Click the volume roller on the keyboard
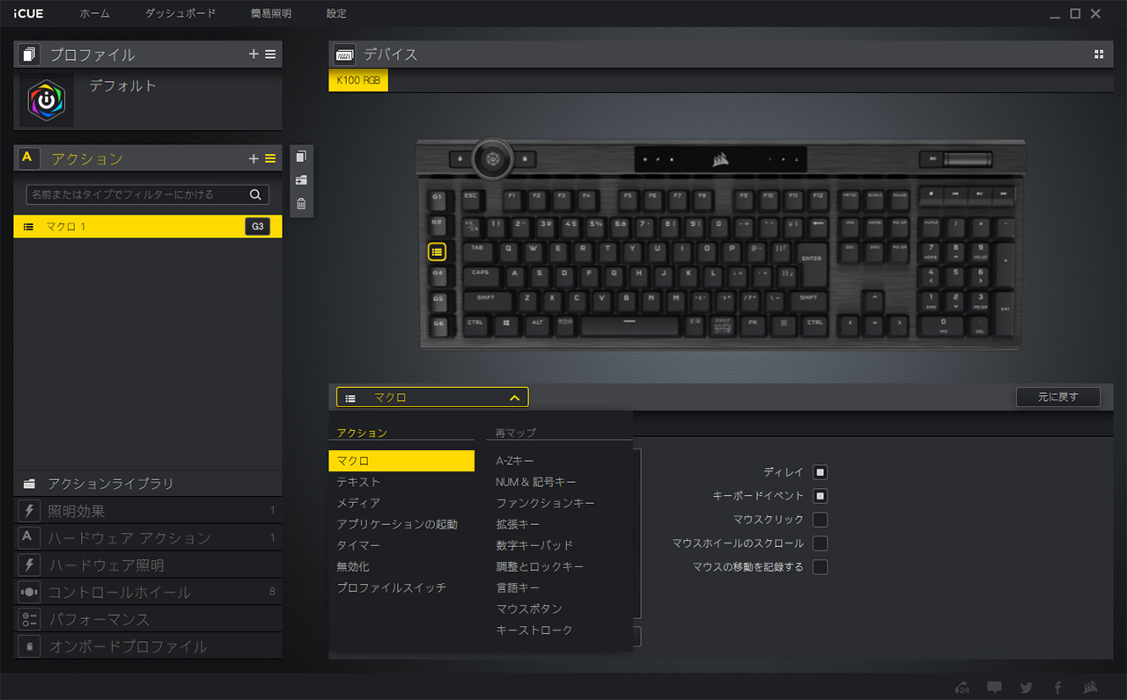 pyautogui.click(x=968, y=159)
